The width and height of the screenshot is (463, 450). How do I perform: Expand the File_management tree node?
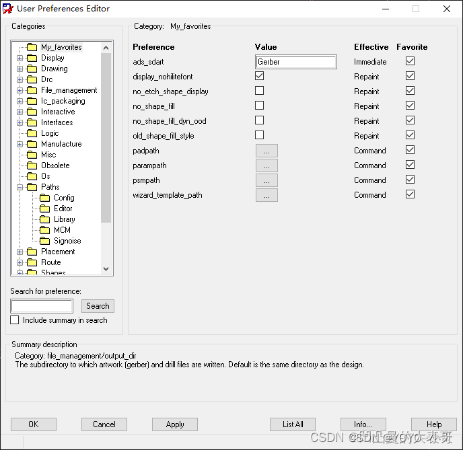20,91
